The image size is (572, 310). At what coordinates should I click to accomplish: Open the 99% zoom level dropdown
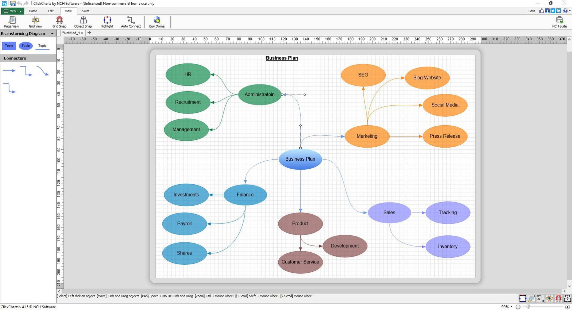pos(507,307)
